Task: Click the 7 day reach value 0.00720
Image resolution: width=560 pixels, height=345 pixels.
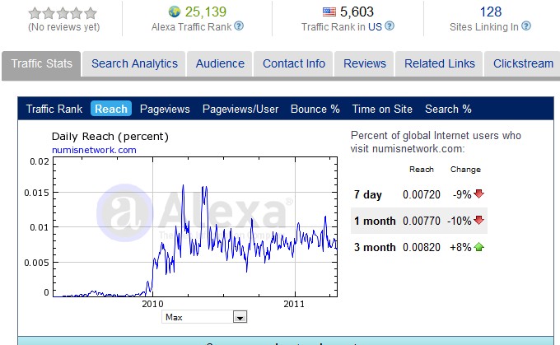Action: (422, 194)
